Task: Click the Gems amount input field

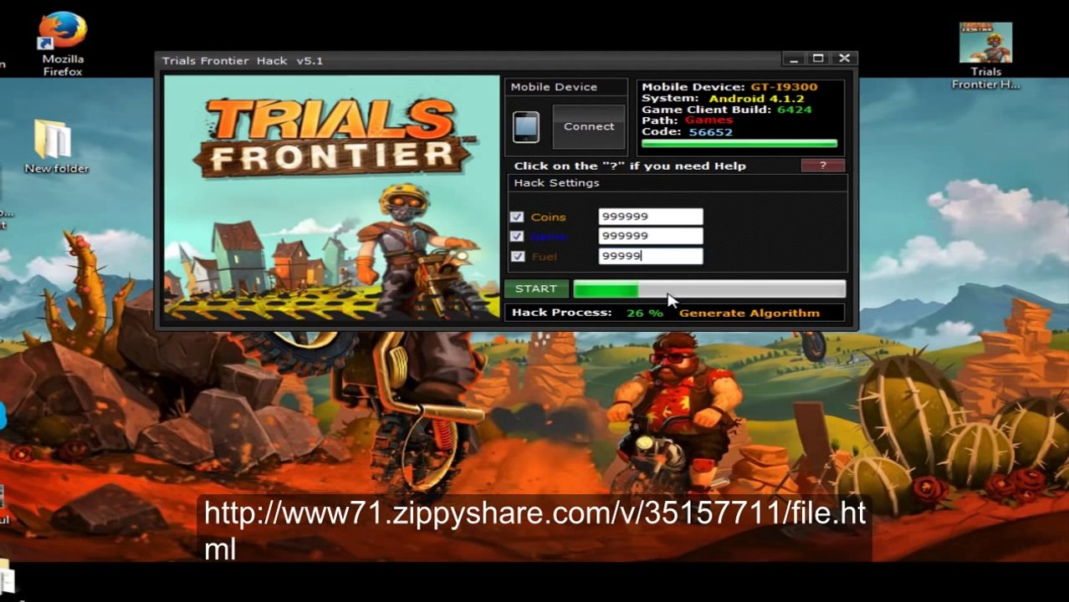Action: 651,236
